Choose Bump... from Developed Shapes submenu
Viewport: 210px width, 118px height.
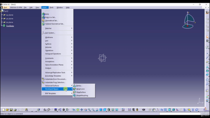click(x=84, y=86)
